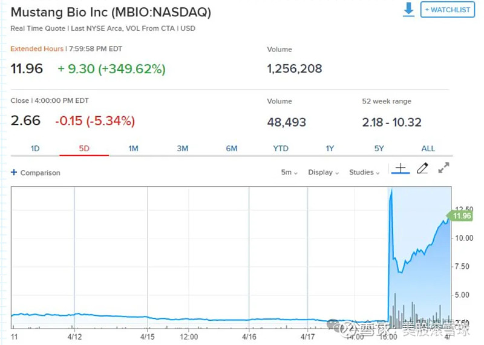Click the green 11.96 price marker
Screen dimensions: 484x345
(460, 215)
